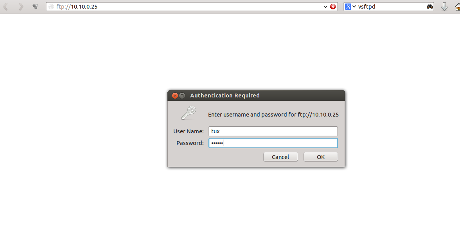Screen dimensions: 460x244
Task: Close the Authentication Required dialog
Action: [175, 95]
